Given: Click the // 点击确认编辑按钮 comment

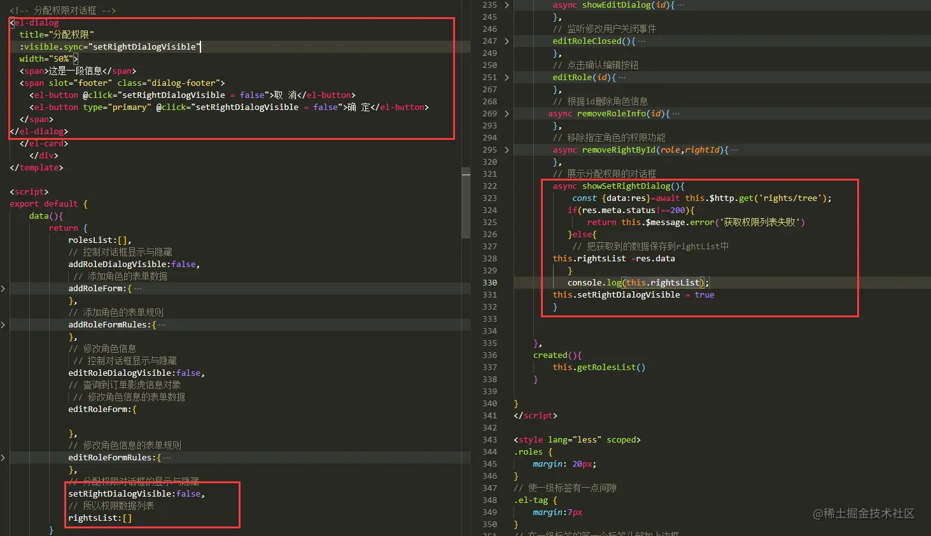Looking at the screenshot, I should pyautogui.click(x=596, y=65).
